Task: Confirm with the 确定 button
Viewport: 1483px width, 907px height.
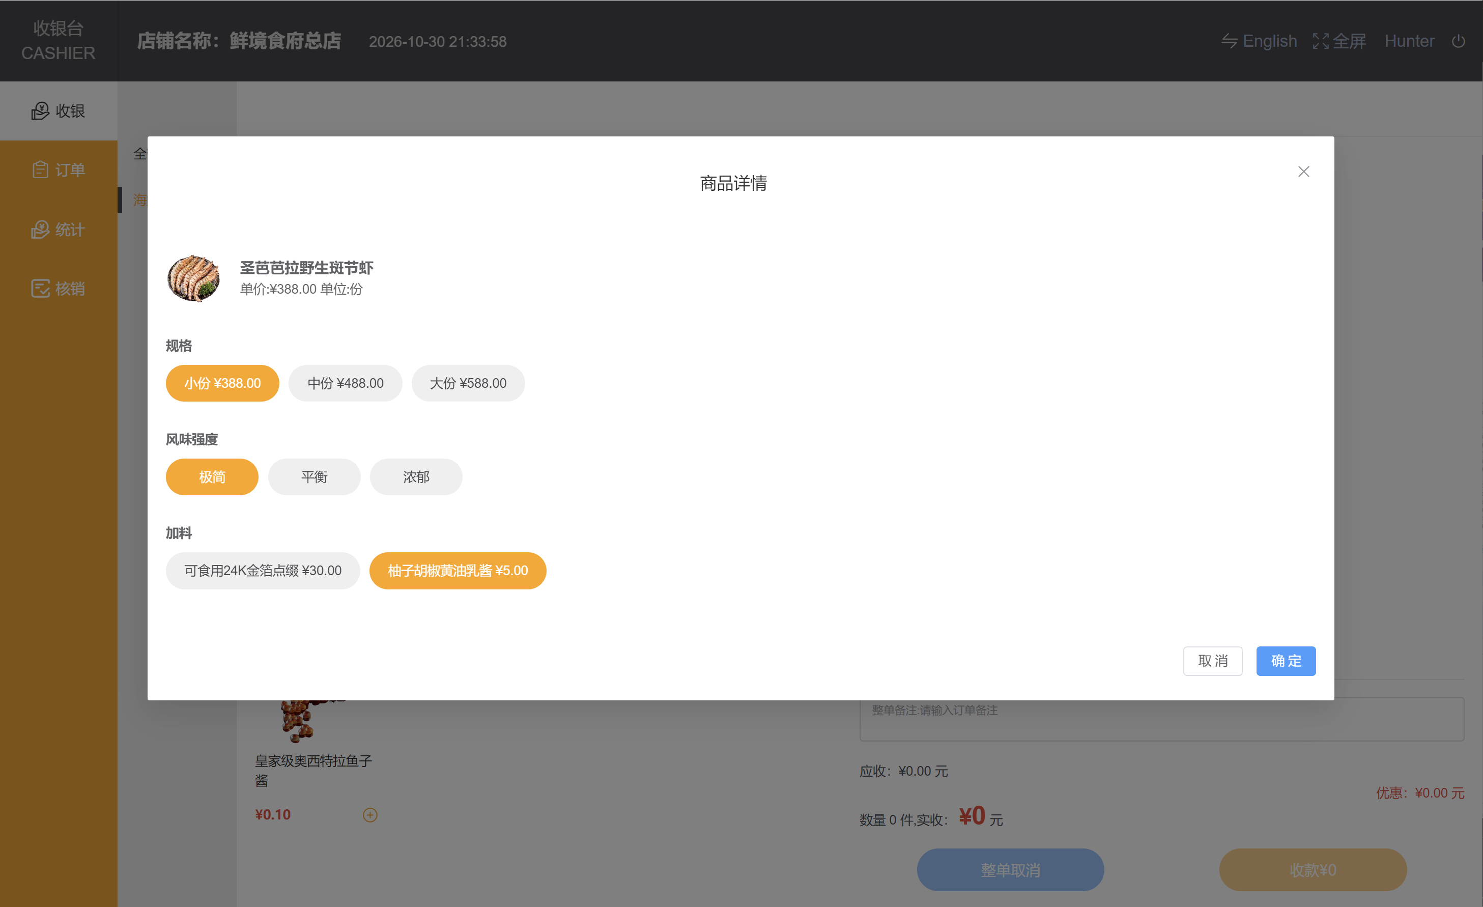Action: tap(1286, 661)
